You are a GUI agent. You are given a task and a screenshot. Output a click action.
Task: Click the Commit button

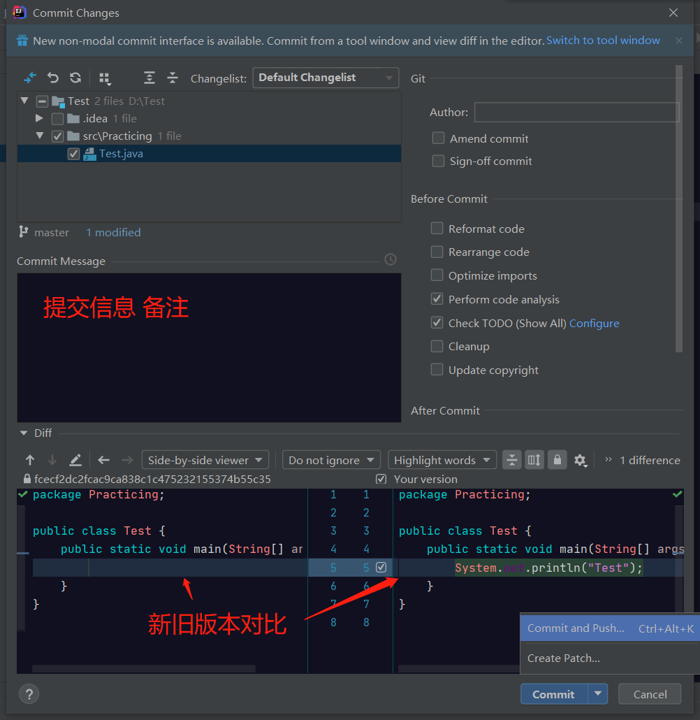[x=553, y=694]
